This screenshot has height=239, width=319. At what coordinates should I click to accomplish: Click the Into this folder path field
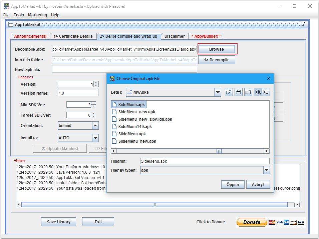coord(124,60)
